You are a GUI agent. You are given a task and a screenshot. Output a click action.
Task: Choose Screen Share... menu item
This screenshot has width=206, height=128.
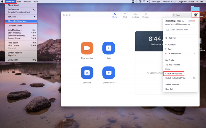tap(21, 38)
